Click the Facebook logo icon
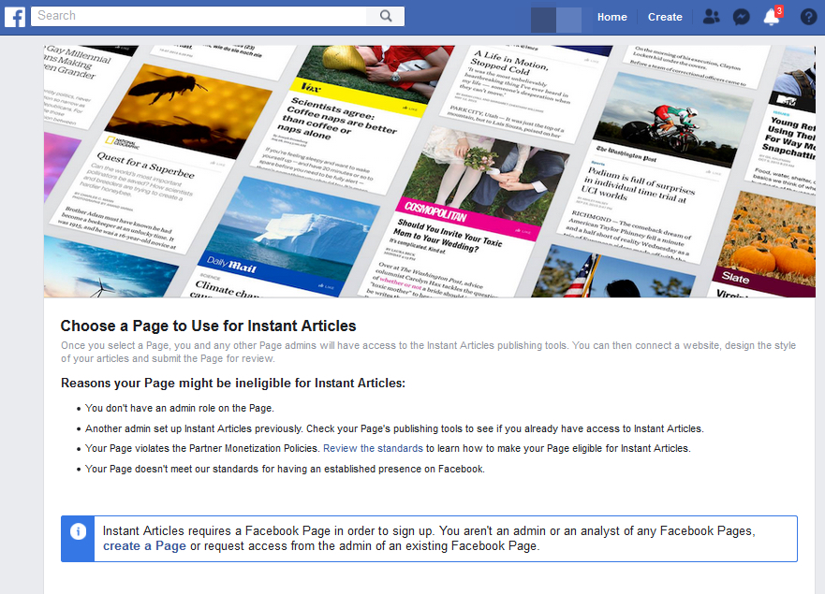Viewport: 825px width, 594px height. pyautogui.click(x=15, y=17)
